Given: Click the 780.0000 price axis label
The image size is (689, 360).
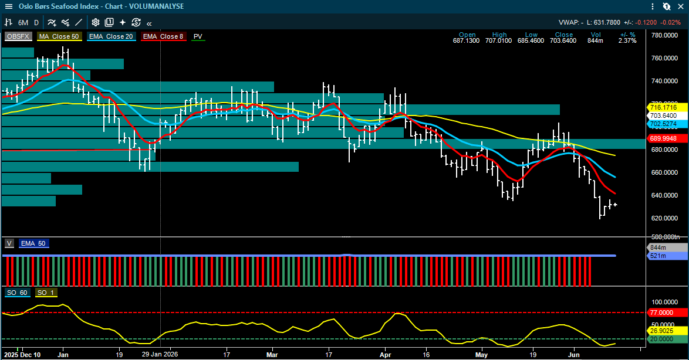Looking at the screenshot, I should coord(664,35).
